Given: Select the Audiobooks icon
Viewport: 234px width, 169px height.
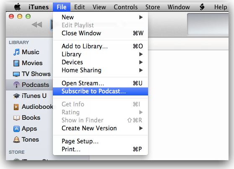Looking at the screenshot, I should point(16,107).
